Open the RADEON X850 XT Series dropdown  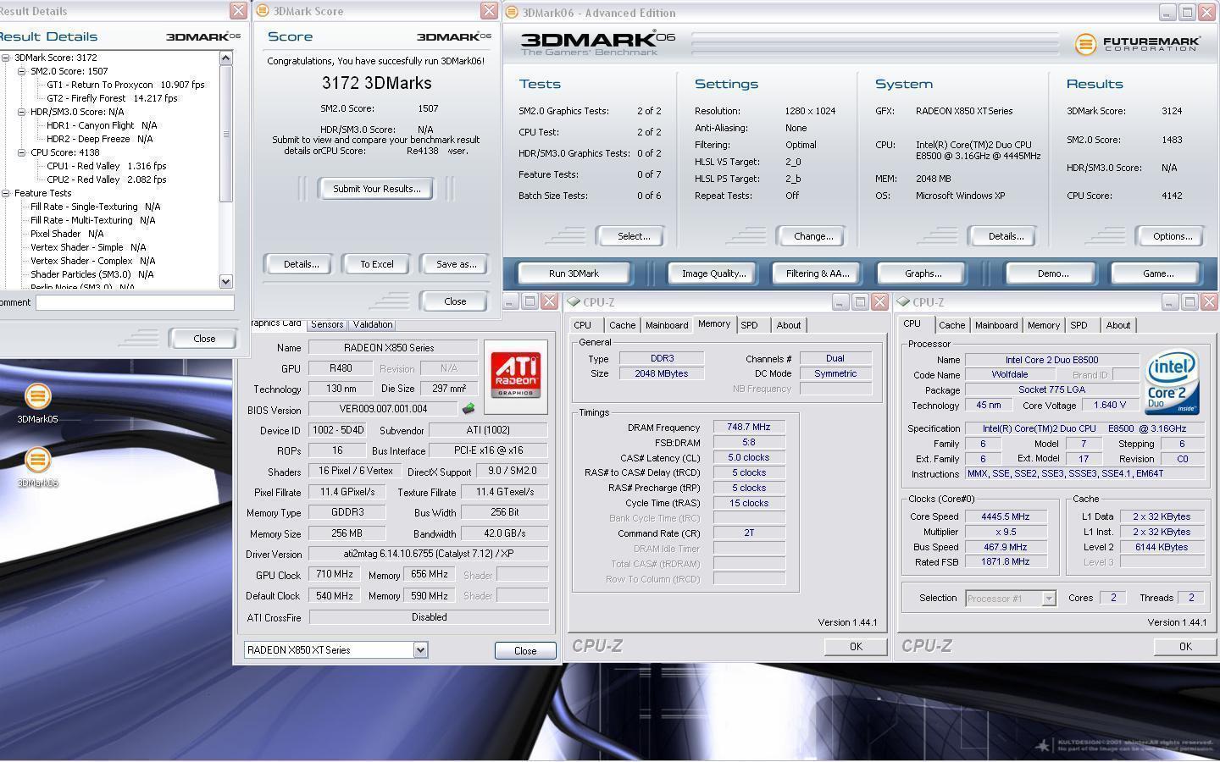coord(420,650)
